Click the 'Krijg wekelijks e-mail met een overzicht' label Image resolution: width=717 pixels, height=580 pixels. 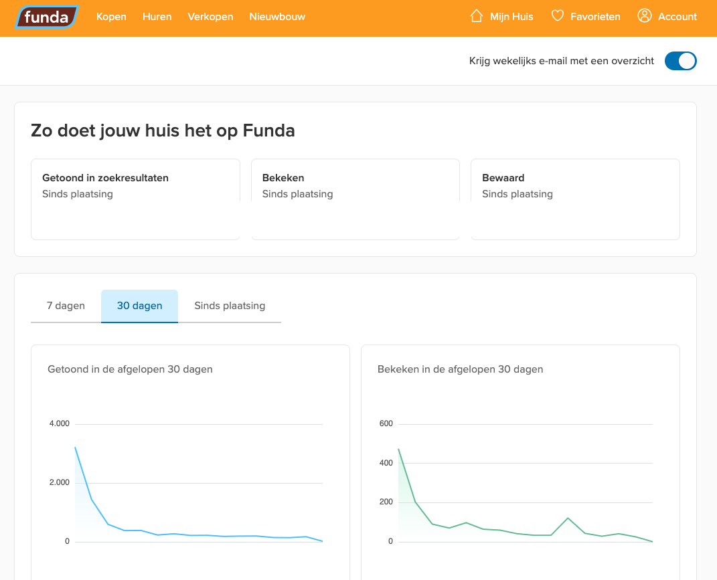562,61
